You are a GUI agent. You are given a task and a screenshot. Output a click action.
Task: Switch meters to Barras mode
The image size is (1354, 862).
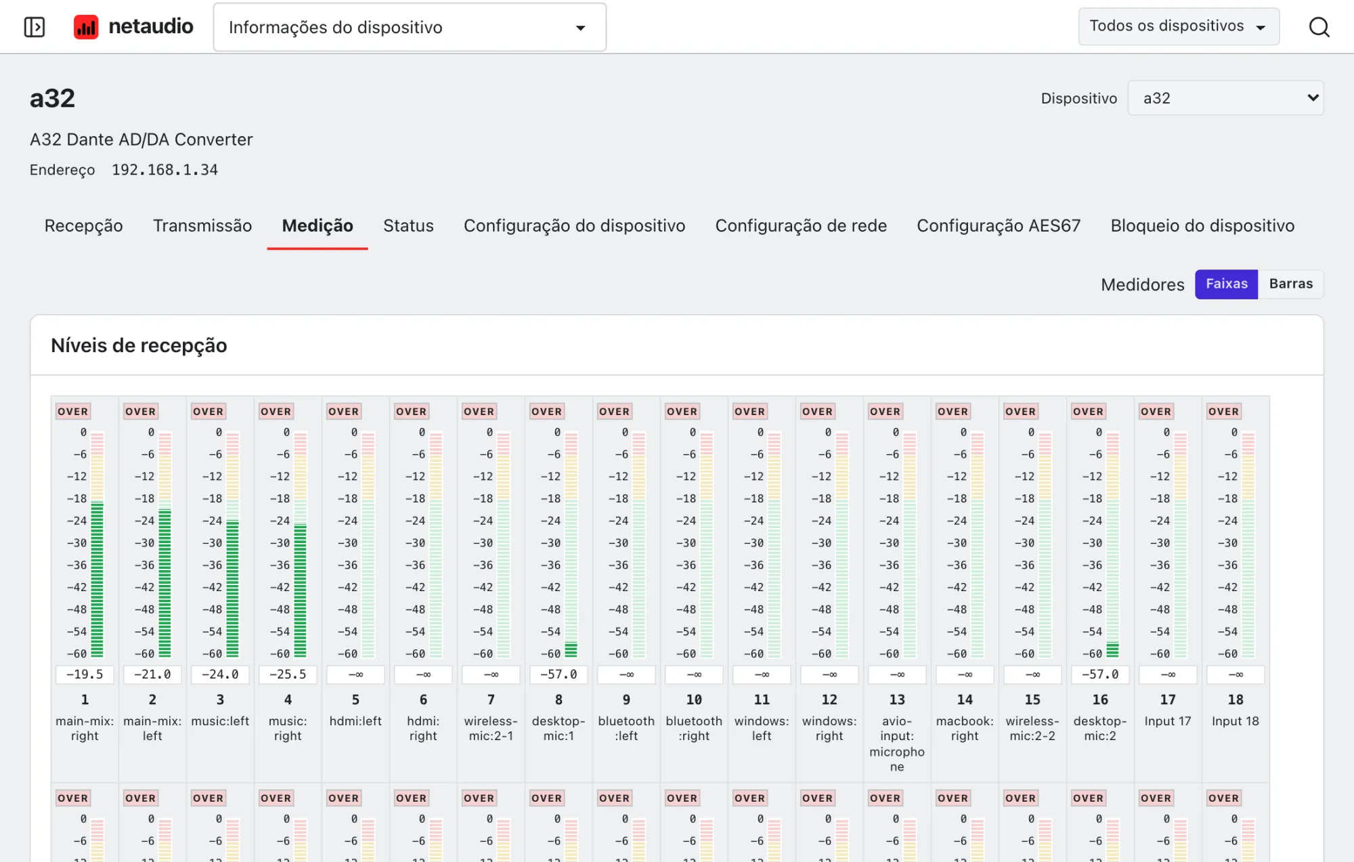pyautogui.click(x=1290, y=284)
